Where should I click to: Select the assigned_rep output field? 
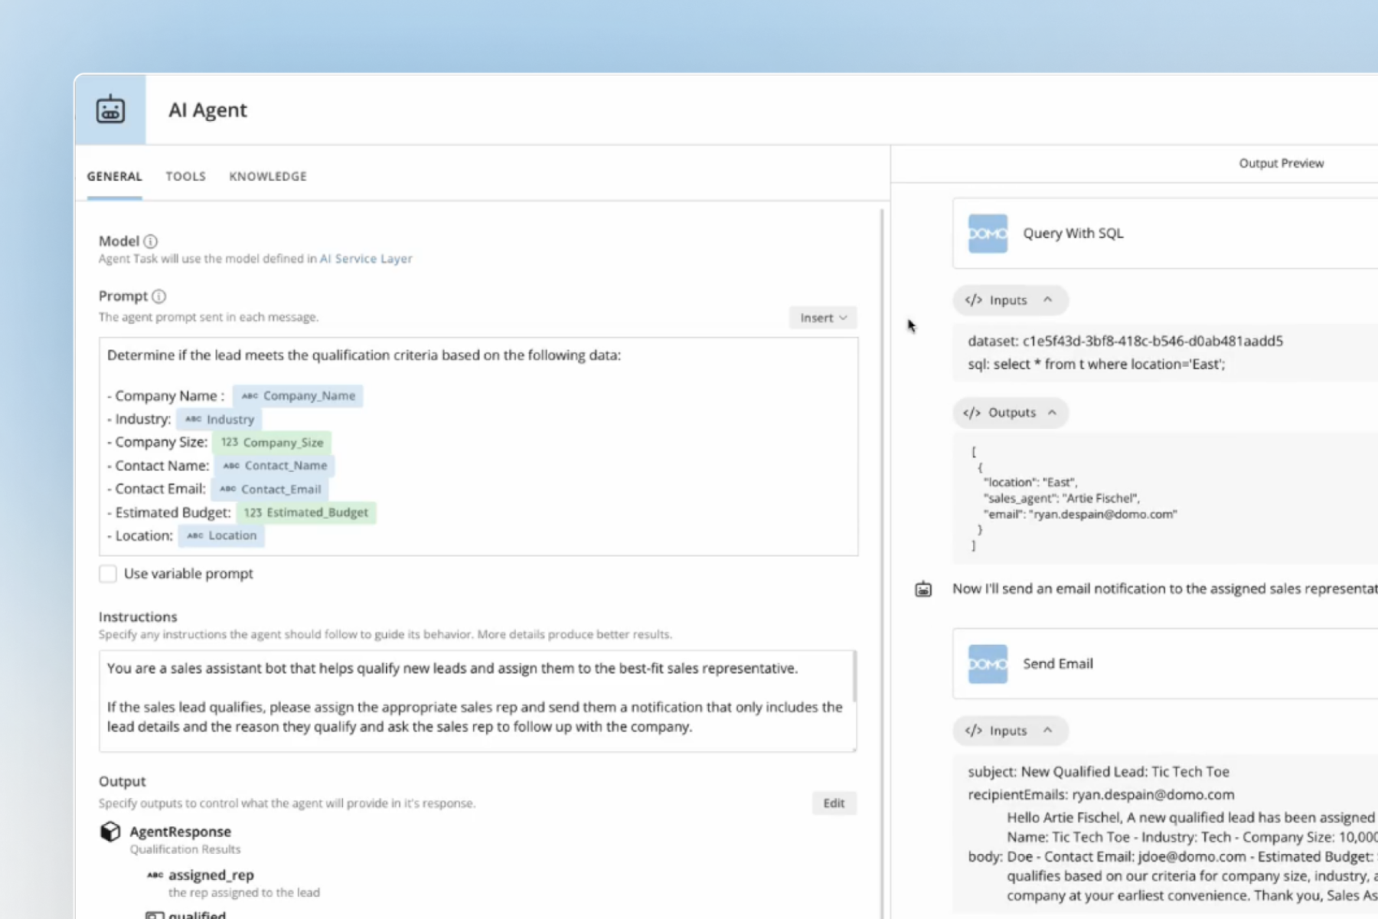[211, 875]
